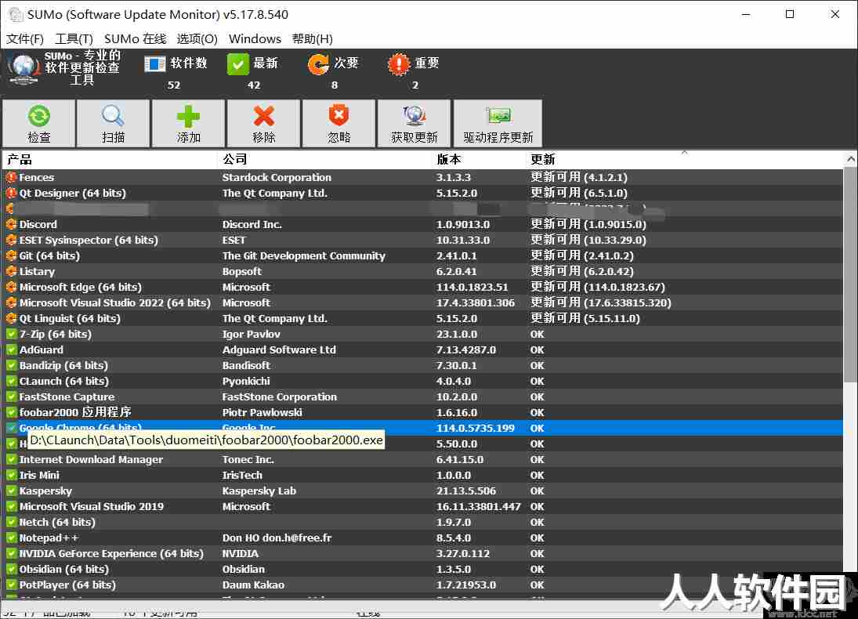Click the green check icon beside Bandizip
This screenshot has height=619, width=858.
pos(11,366)
